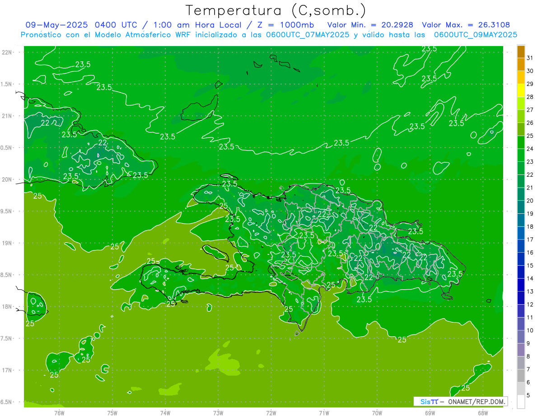Click the color bar label 28
542x419 pixels.
[530, 97]
